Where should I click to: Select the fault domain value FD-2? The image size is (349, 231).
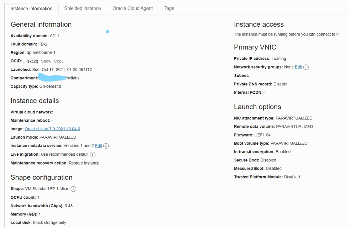point(43,44)
